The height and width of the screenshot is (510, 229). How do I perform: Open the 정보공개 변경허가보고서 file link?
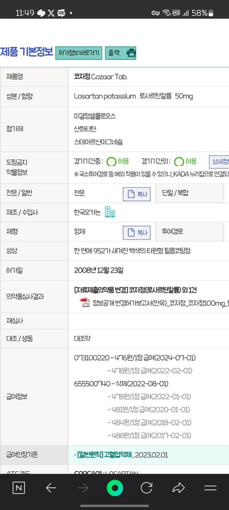(160, 304)
